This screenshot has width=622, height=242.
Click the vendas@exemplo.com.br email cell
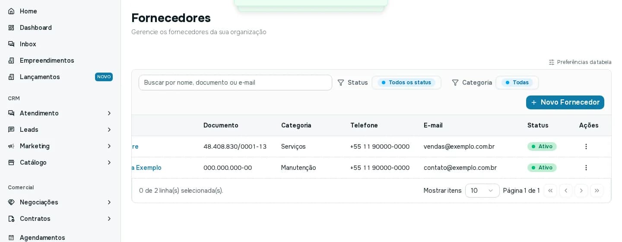coord(459,146)
